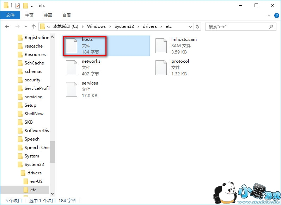The height and width of the screenshot is (205, 281).
Task: Click the protocol file name
Action: pos(180,61)
